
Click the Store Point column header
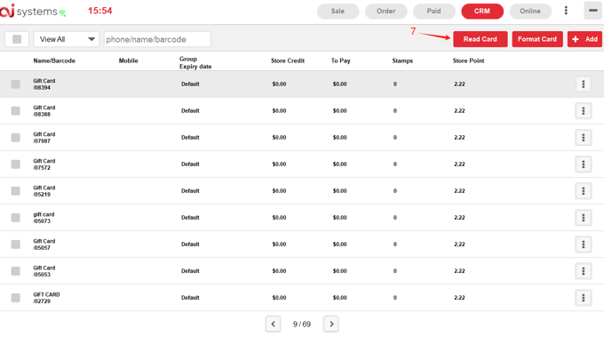click(x=468, y=61)
